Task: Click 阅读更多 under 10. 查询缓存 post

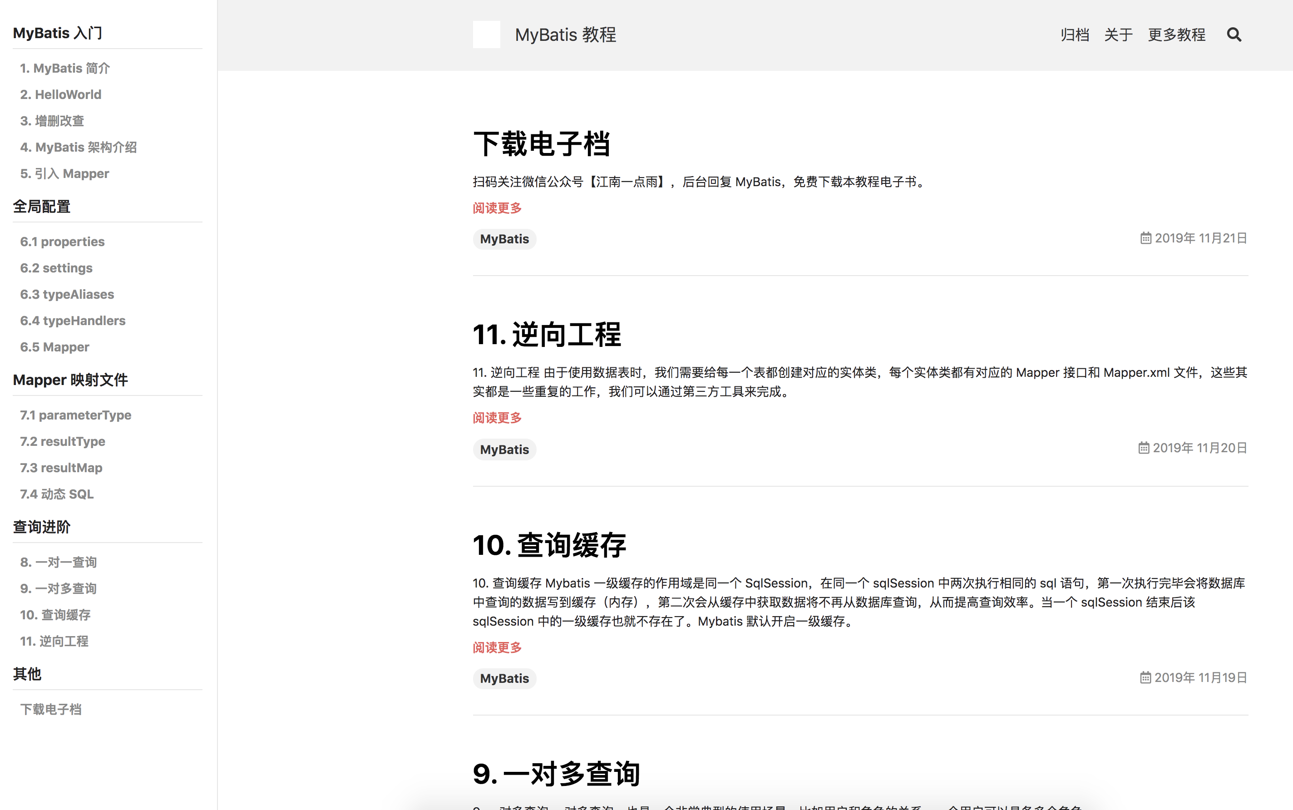Action: pos(497,647)
